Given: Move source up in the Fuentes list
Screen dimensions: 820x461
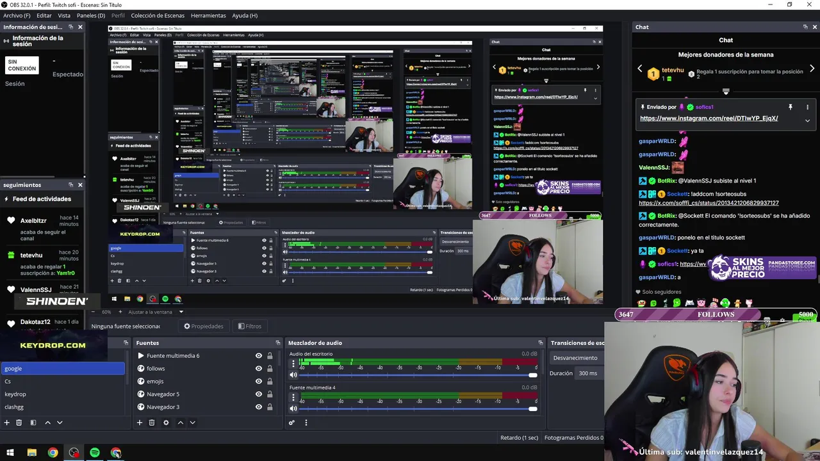Looking at the screenshot, I should pos(180,423).
